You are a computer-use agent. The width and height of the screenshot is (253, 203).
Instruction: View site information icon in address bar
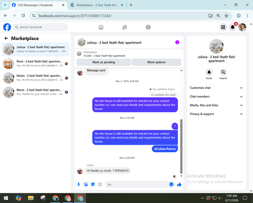point(34,16)
